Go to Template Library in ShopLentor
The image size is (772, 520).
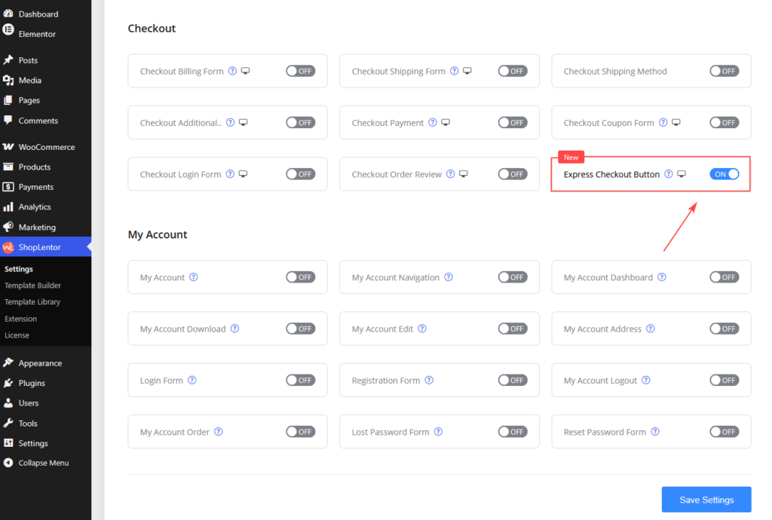click(x=32, y=302)
